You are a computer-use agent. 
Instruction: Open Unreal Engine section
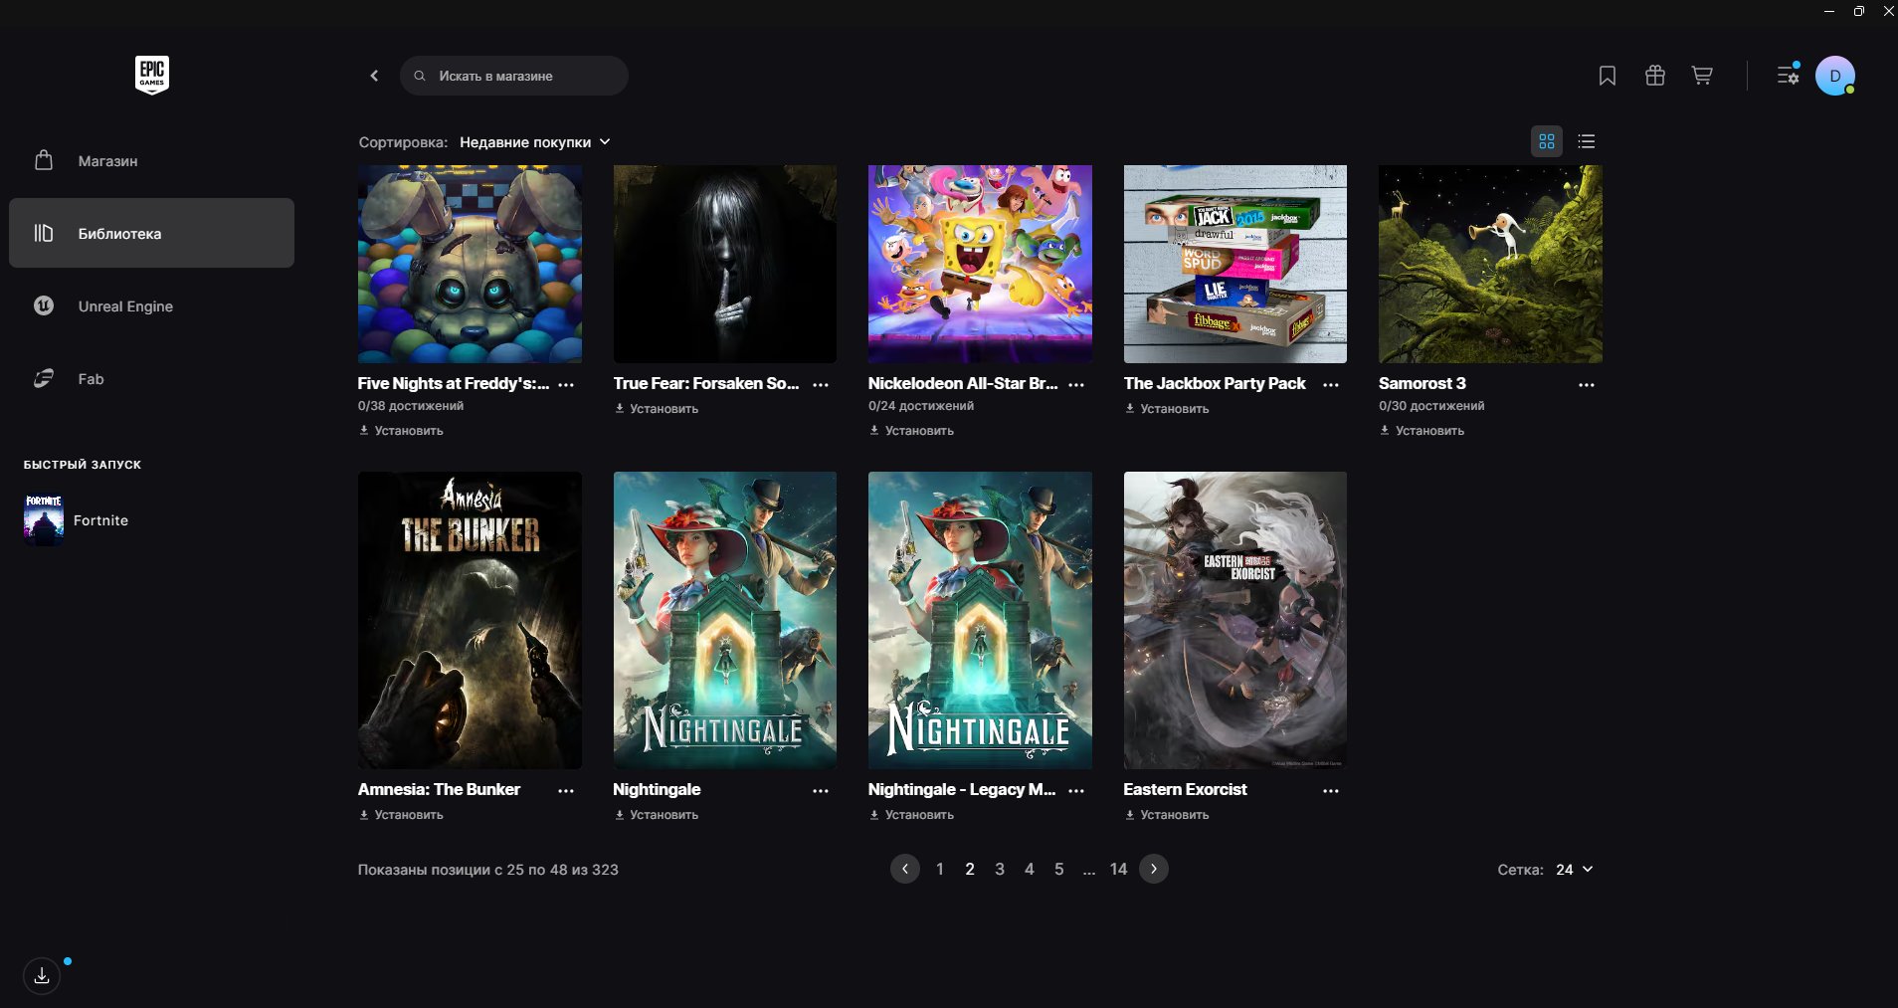(x=151, y=305)
